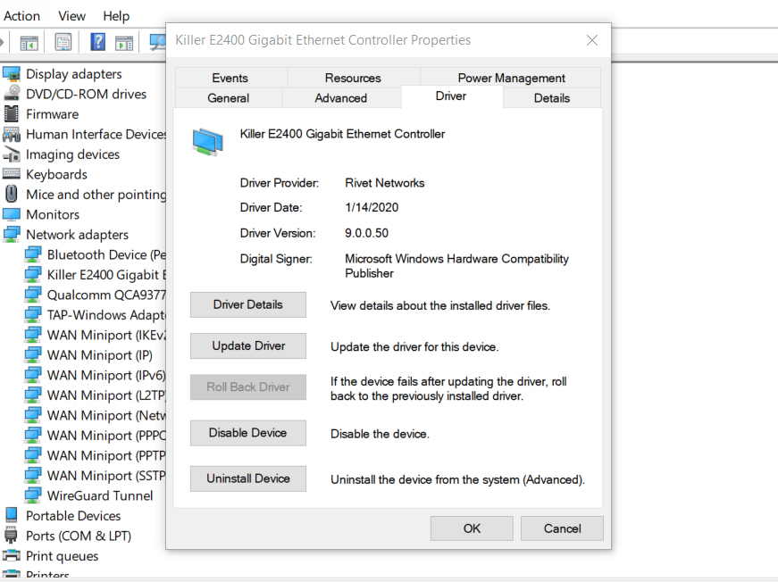Click the Firmware chip icon

(x=12, y=114)
